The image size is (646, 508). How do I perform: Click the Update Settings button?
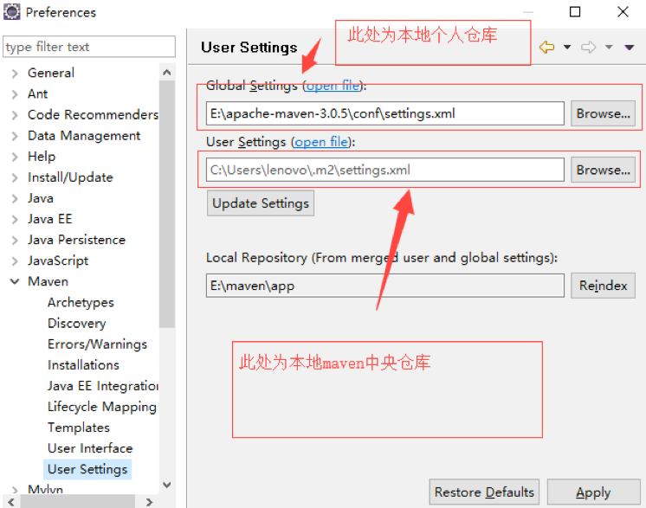click(x=261, y=203)
